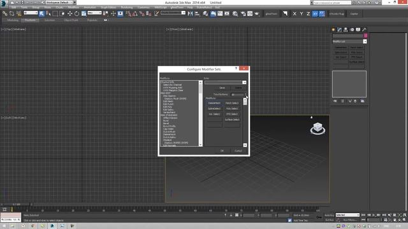Open Select by Name dialog

[48, 13]
